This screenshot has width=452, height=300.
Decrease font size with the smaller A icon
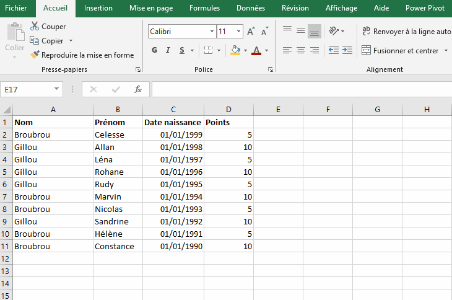(x=265, y=31)
